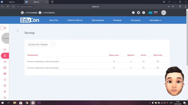This screenshot has height=105, width=188.
Task: Click the power logout icon in sidebar
Action: point(5,97)
